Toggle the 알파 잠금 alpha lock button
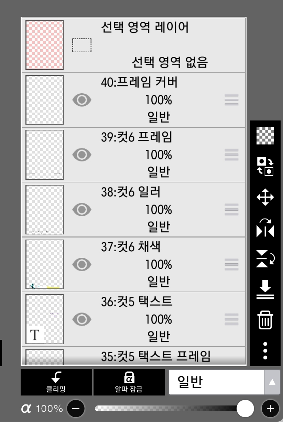Screen dimensions: 283x422 coord(129,382)
